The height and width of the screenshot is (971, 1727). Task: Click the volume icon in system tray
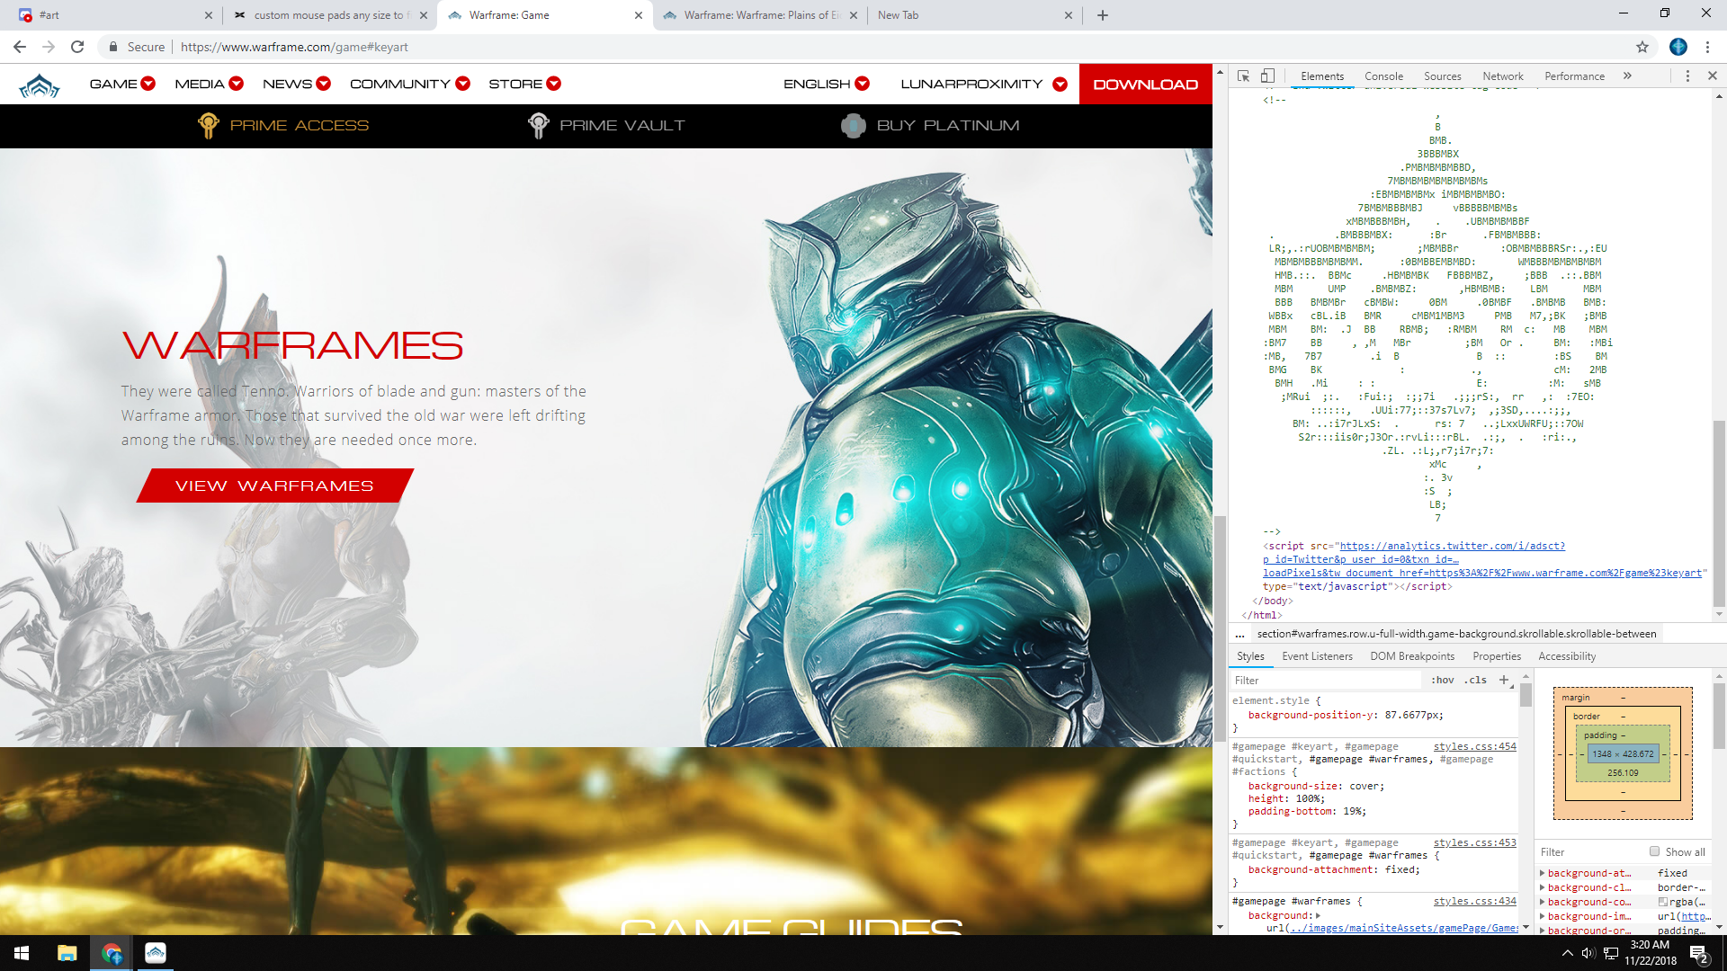click(x=1588, y=953)
